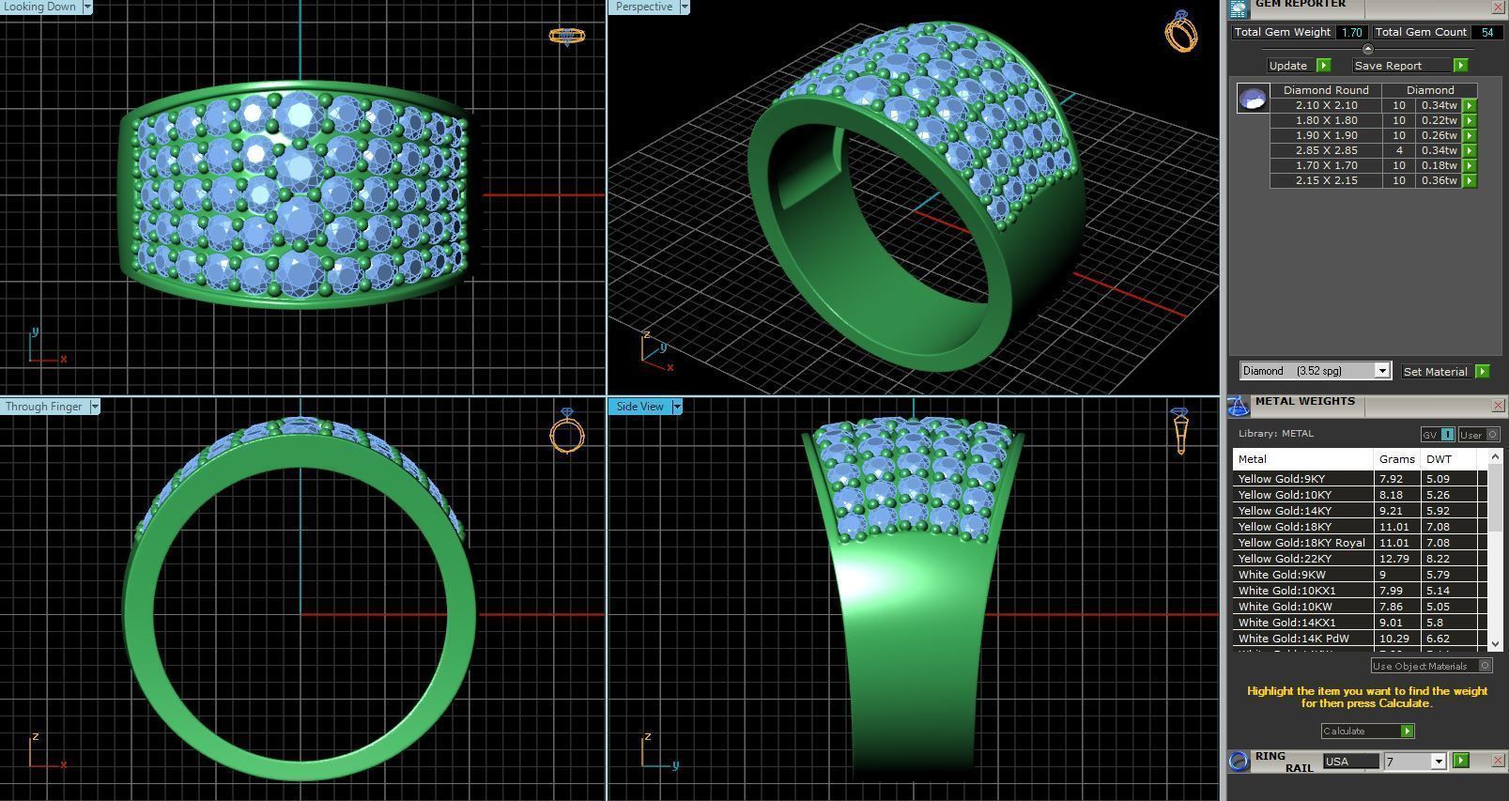Open the Diamond (3.52 spg) material dropdown
The width and height of the screenshot is (1509, 801).
[x=1382, y=371]
